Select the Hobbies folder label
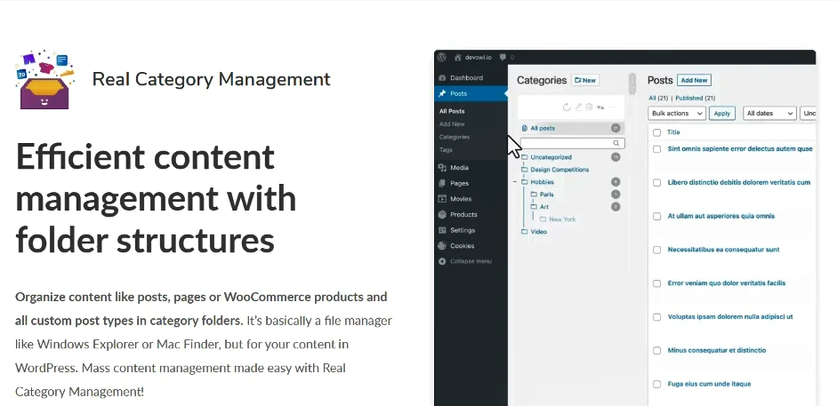Viewport: 837px width, 406px height. pyautogui.click(x=543, y=182)
